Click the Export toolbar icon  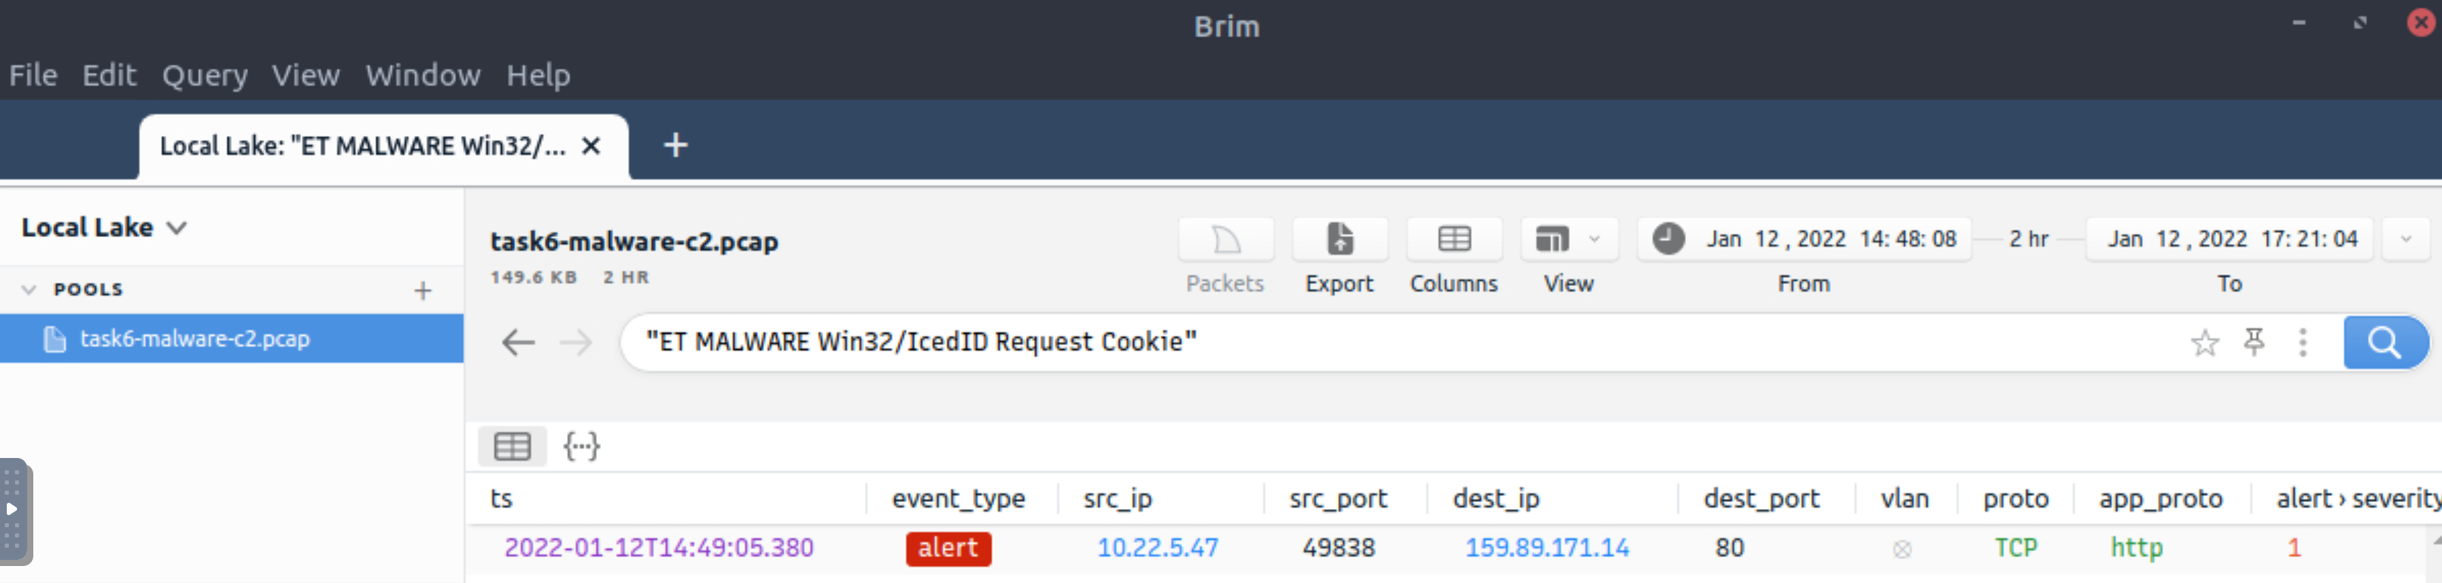pyautogui.click(x=1339, y=239)
